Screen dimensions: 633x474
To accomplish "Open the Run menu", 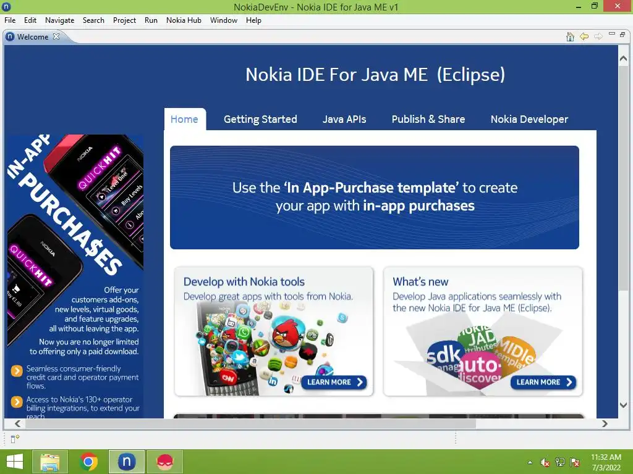I will (x=151, y=20).
